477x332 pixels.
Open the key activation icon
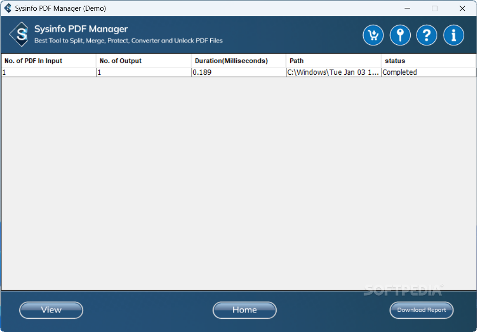coord(400,35)
